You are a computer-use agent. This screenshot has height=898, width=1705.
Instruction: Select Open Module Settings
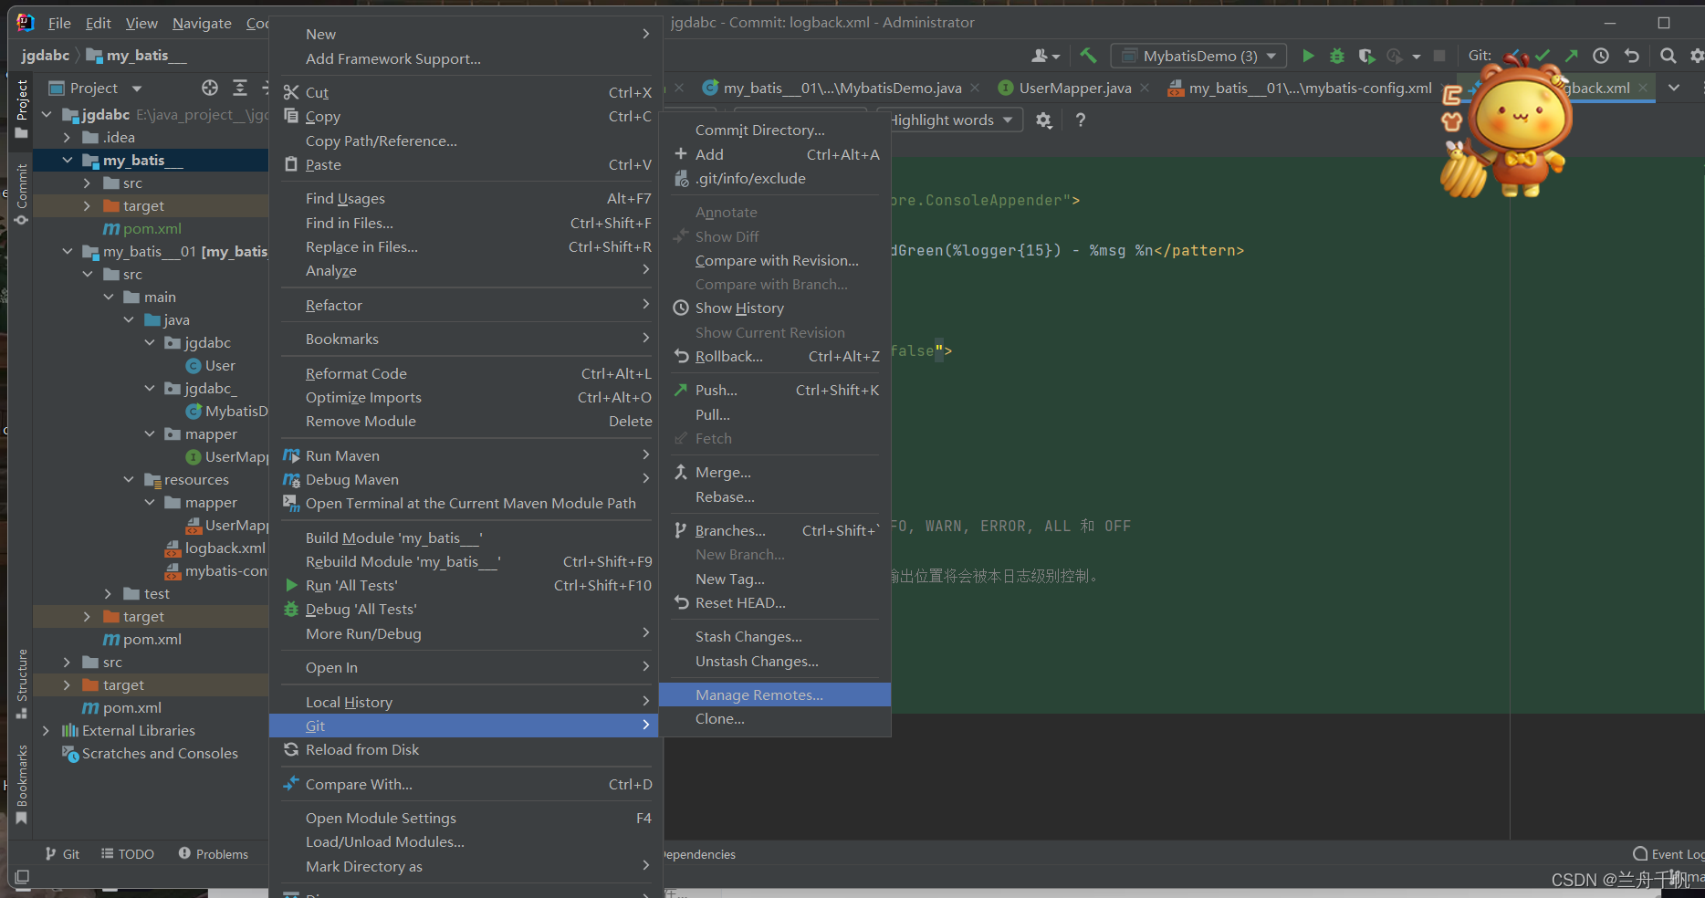pos(465,819)
